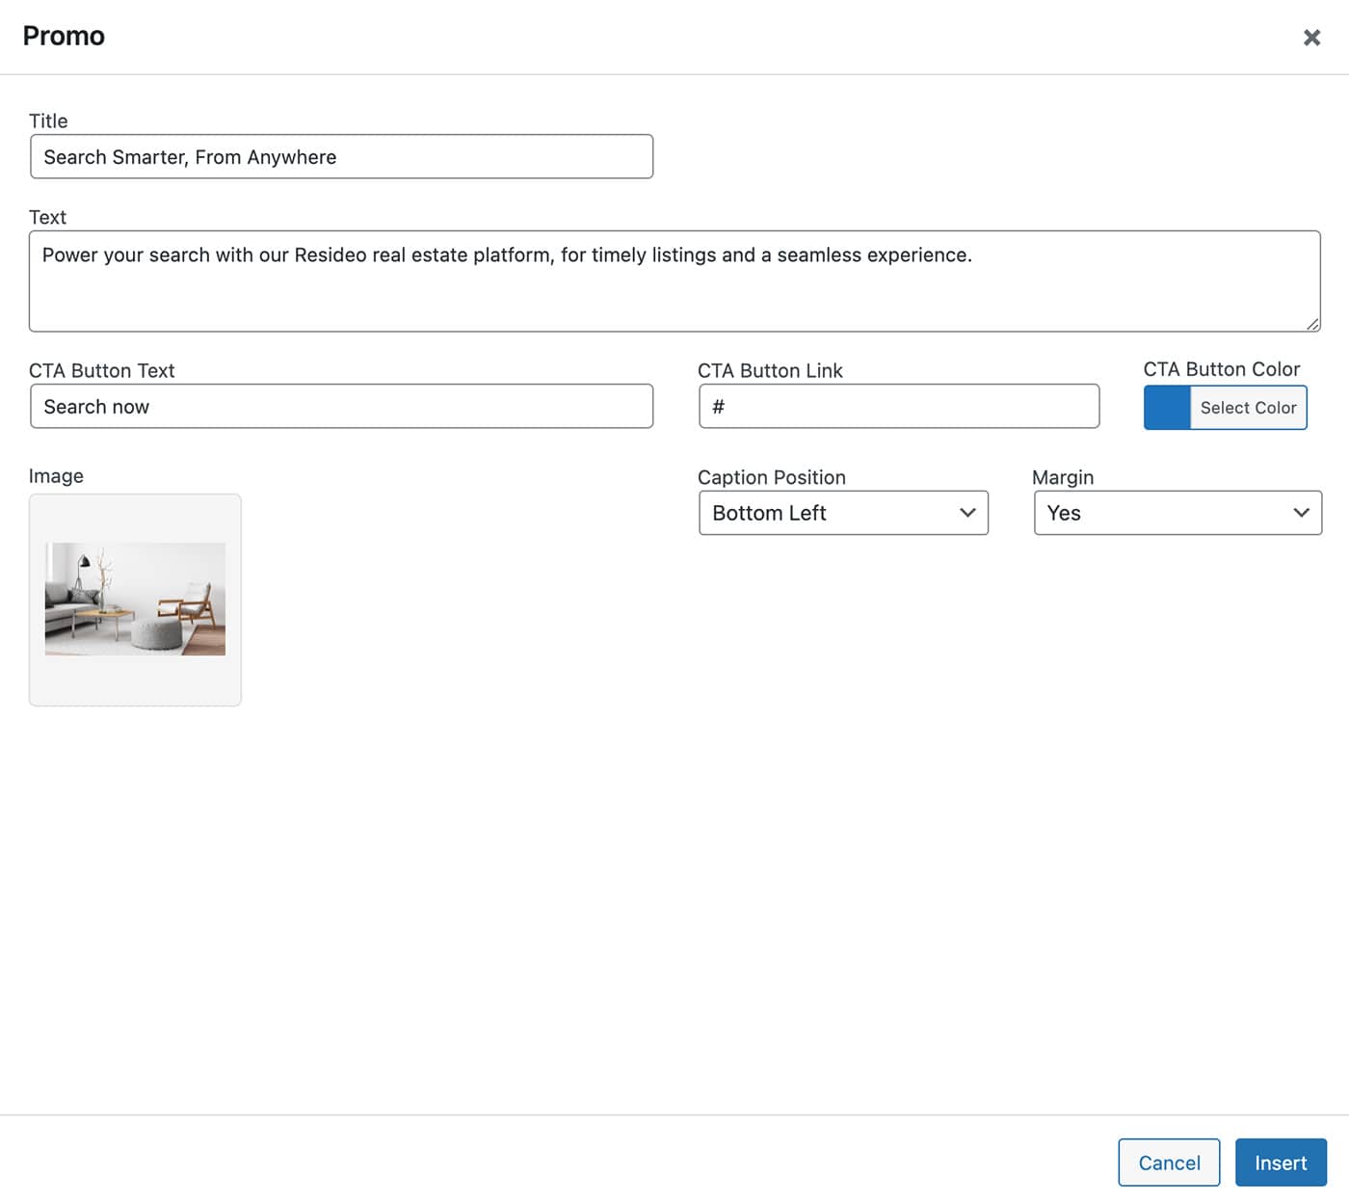Click the "Title" field label
Screen dimensions: 1349x1203
tap(48, 120)
